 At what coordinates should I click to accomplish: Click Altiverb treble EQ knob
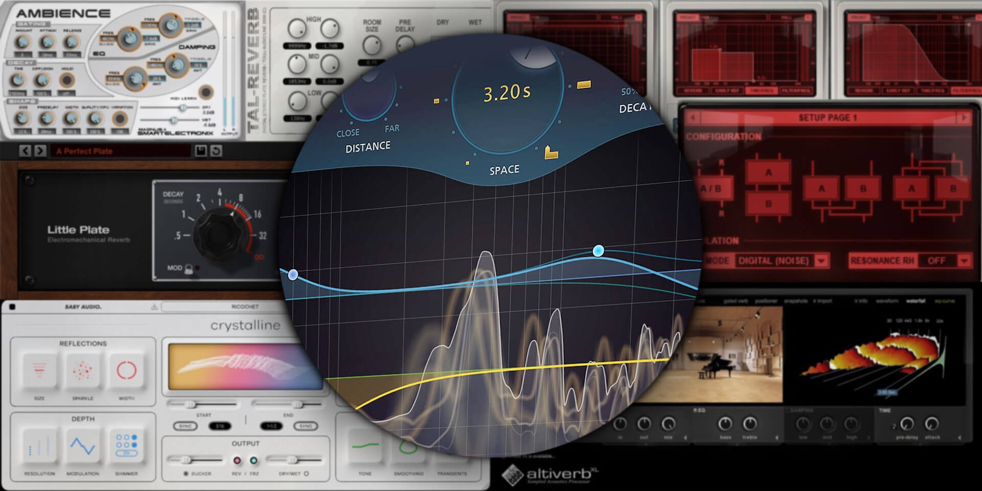pyautogui.click(x=750, y=424)
